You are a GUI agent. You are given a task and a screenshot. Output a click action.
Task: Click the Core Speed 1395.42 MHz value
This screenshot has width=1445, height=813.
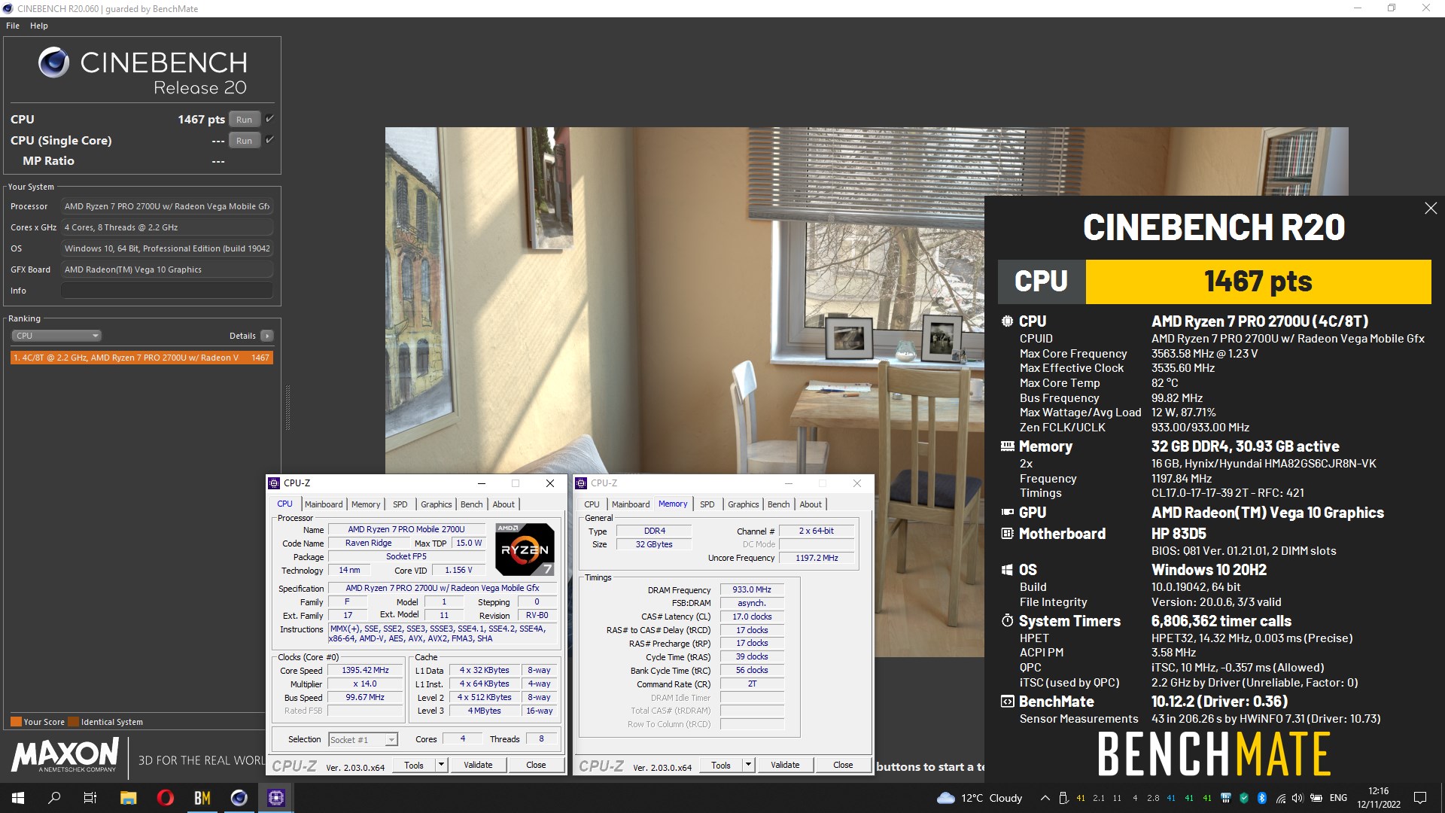366,671
